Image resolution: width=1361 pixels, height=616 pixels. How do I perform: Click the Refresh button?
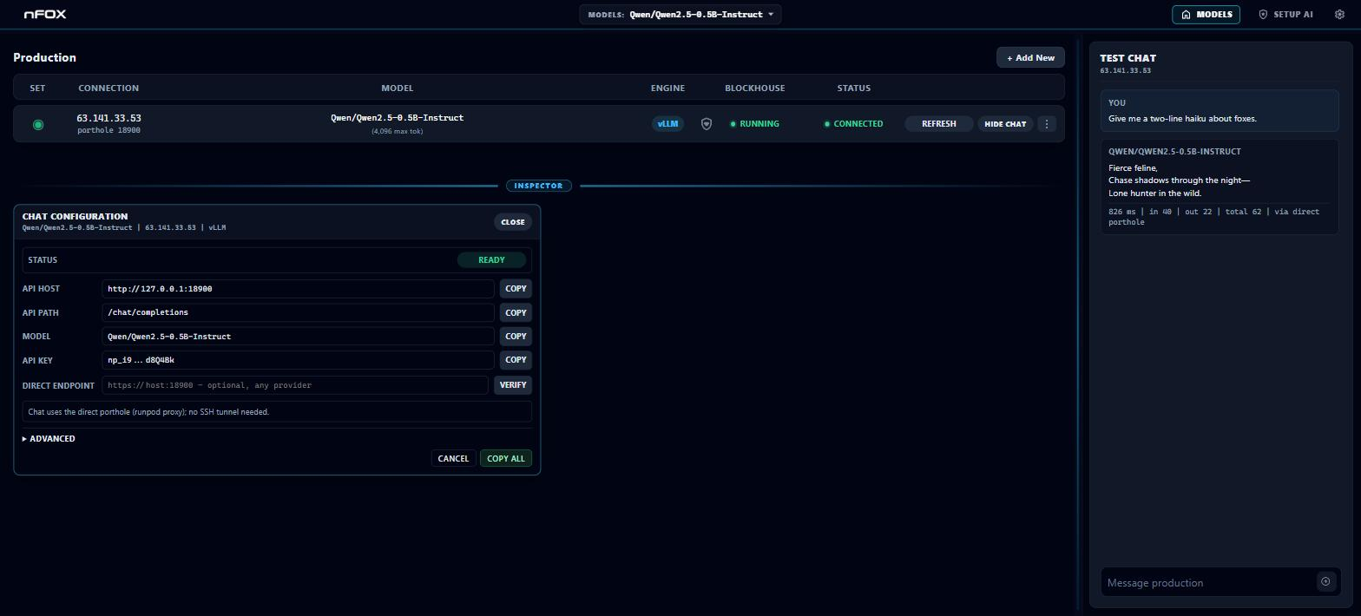[x=938, y=124]
